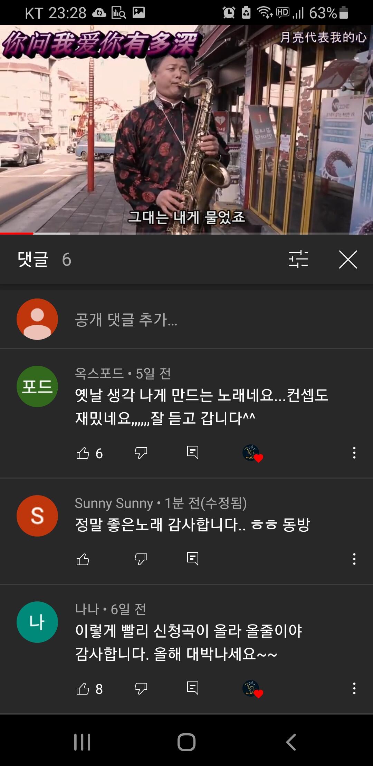Viewport: 373px width, 766px height.
Task: Dislike Sunny Sunny's comment
Action: (141, 559)
